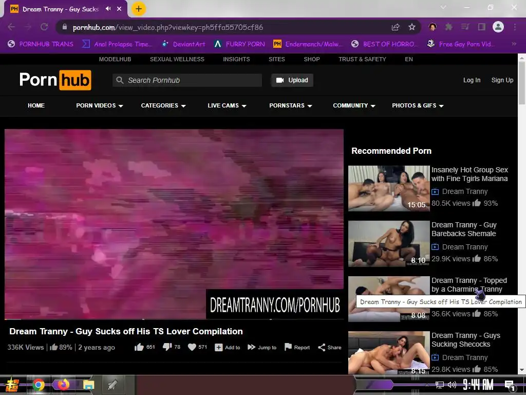
Task: Click the magnifier icon in the search box
Action: tap(119, 80)
